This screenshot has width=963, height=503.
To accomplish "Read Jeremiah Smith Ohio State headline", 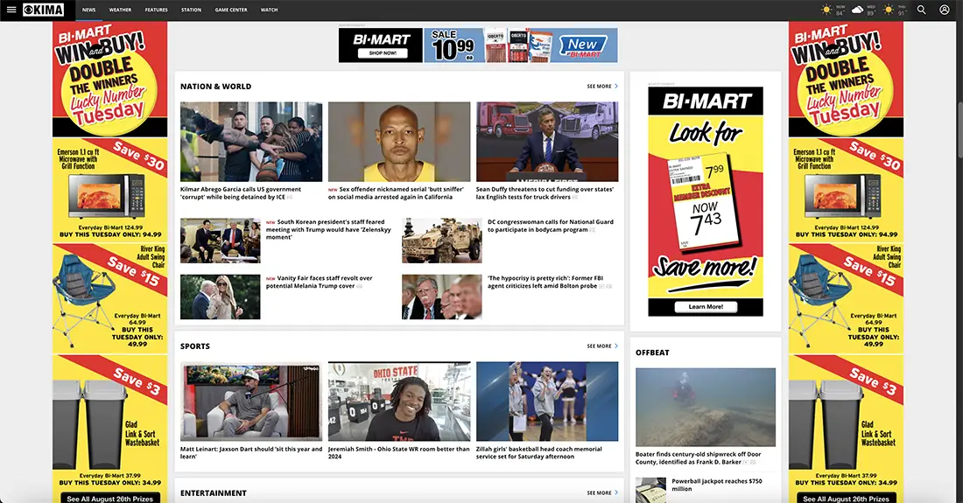I will 398,453.
